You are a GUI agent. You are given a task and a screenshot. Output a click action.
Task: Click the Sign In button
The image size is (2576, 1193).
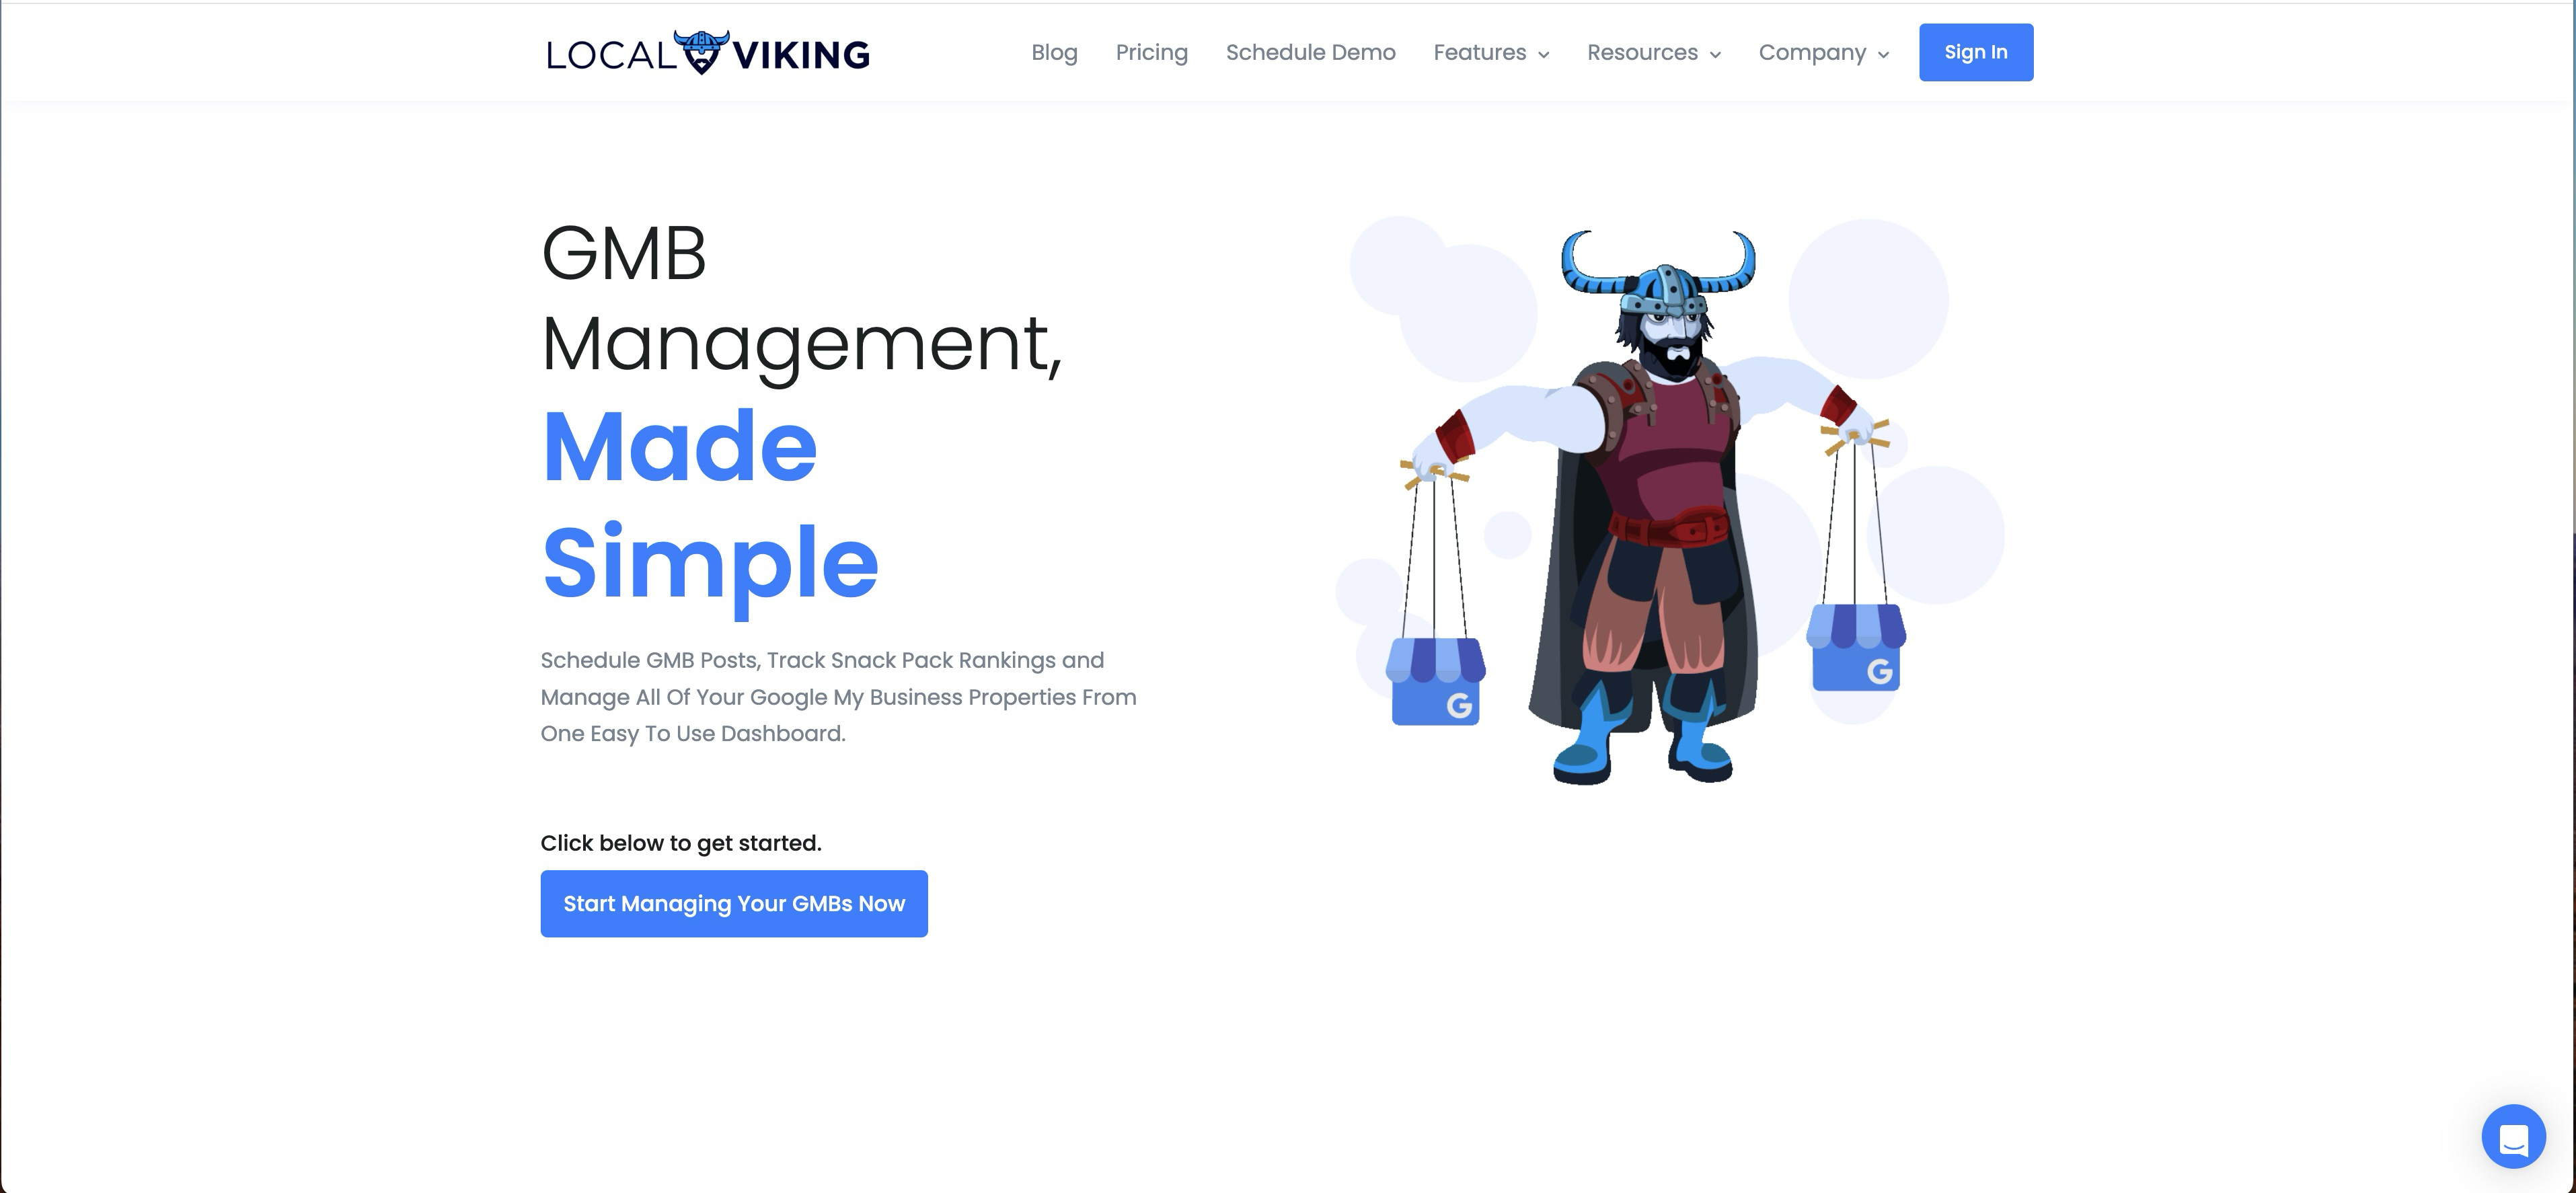[1975, 52]
